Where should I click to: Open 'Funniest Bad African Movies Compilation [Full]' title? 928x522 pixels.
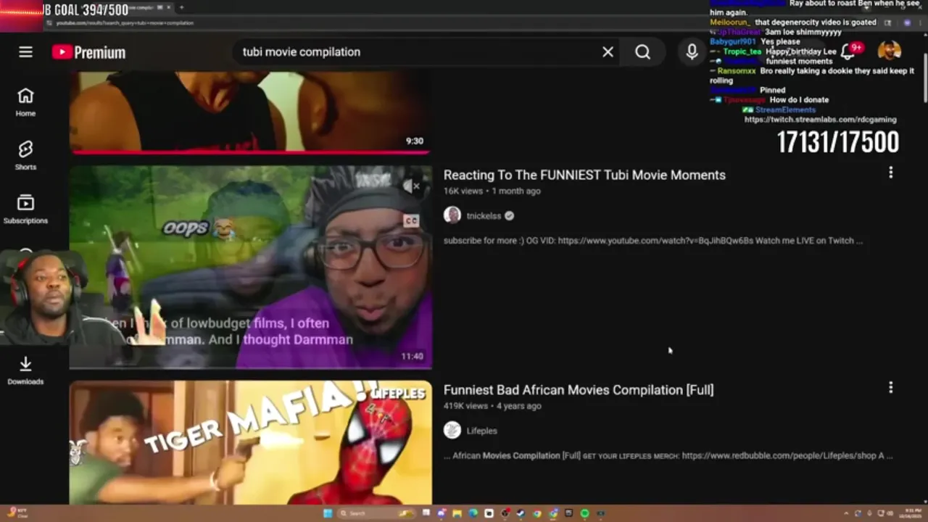[579, 390]
